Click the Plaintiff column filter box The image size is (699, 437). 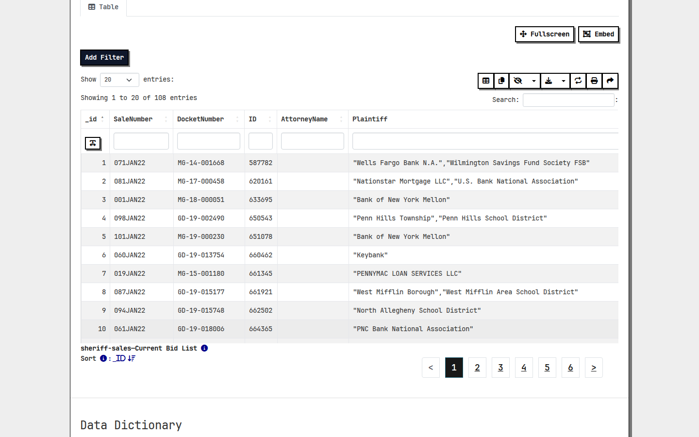[485, 141]
